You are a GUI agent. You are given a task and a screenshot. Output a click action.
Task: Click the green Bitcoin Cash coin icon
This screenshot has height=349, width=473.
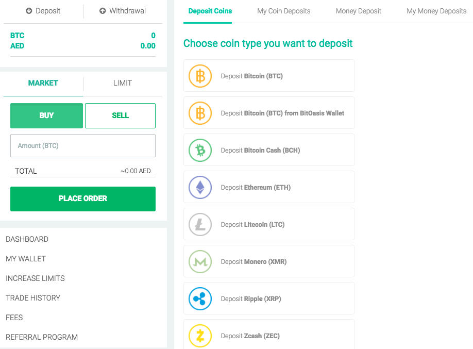[200, 151]
